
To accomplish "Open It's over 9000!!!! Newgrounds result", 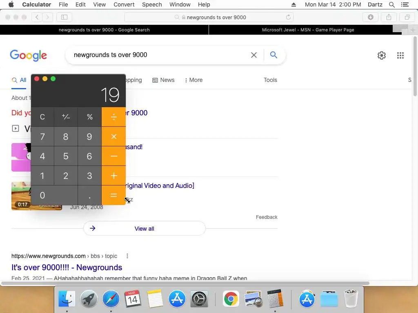I will (x=67, y=267).
